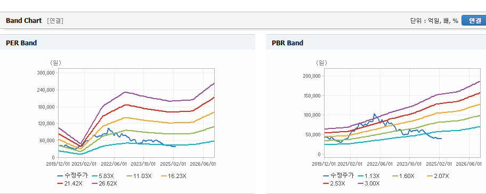This screenshot has height=194, width=486.
Task: Toggle the 21.42X legend entry
Action: tap(70, 183)
